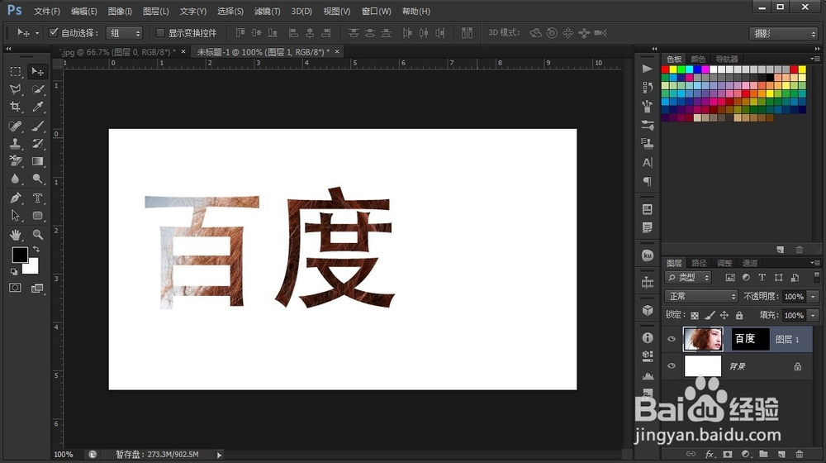Select the History Brush tool

click(37, 143)
